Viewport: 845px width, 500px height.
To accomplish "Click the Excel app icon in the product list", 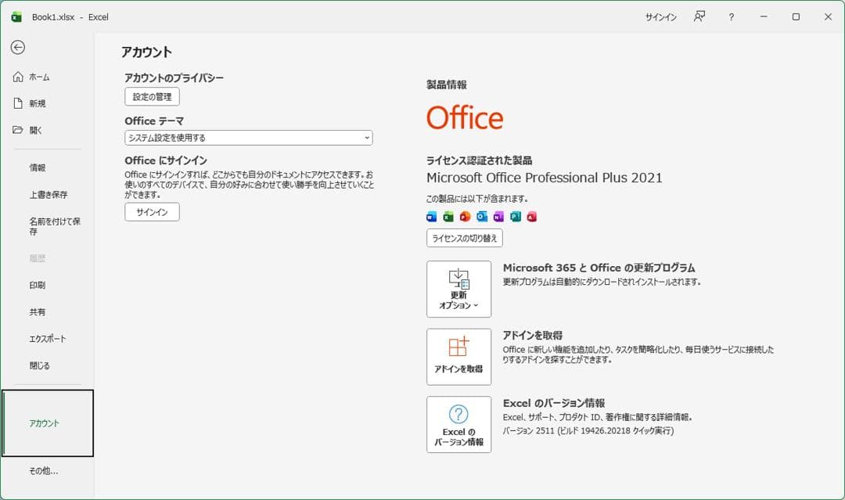I will point(448,216).
